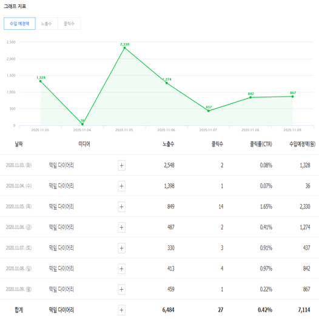Switch to the 클릭수 graph tab
319x319 pixels.
[x=69, y=24]
